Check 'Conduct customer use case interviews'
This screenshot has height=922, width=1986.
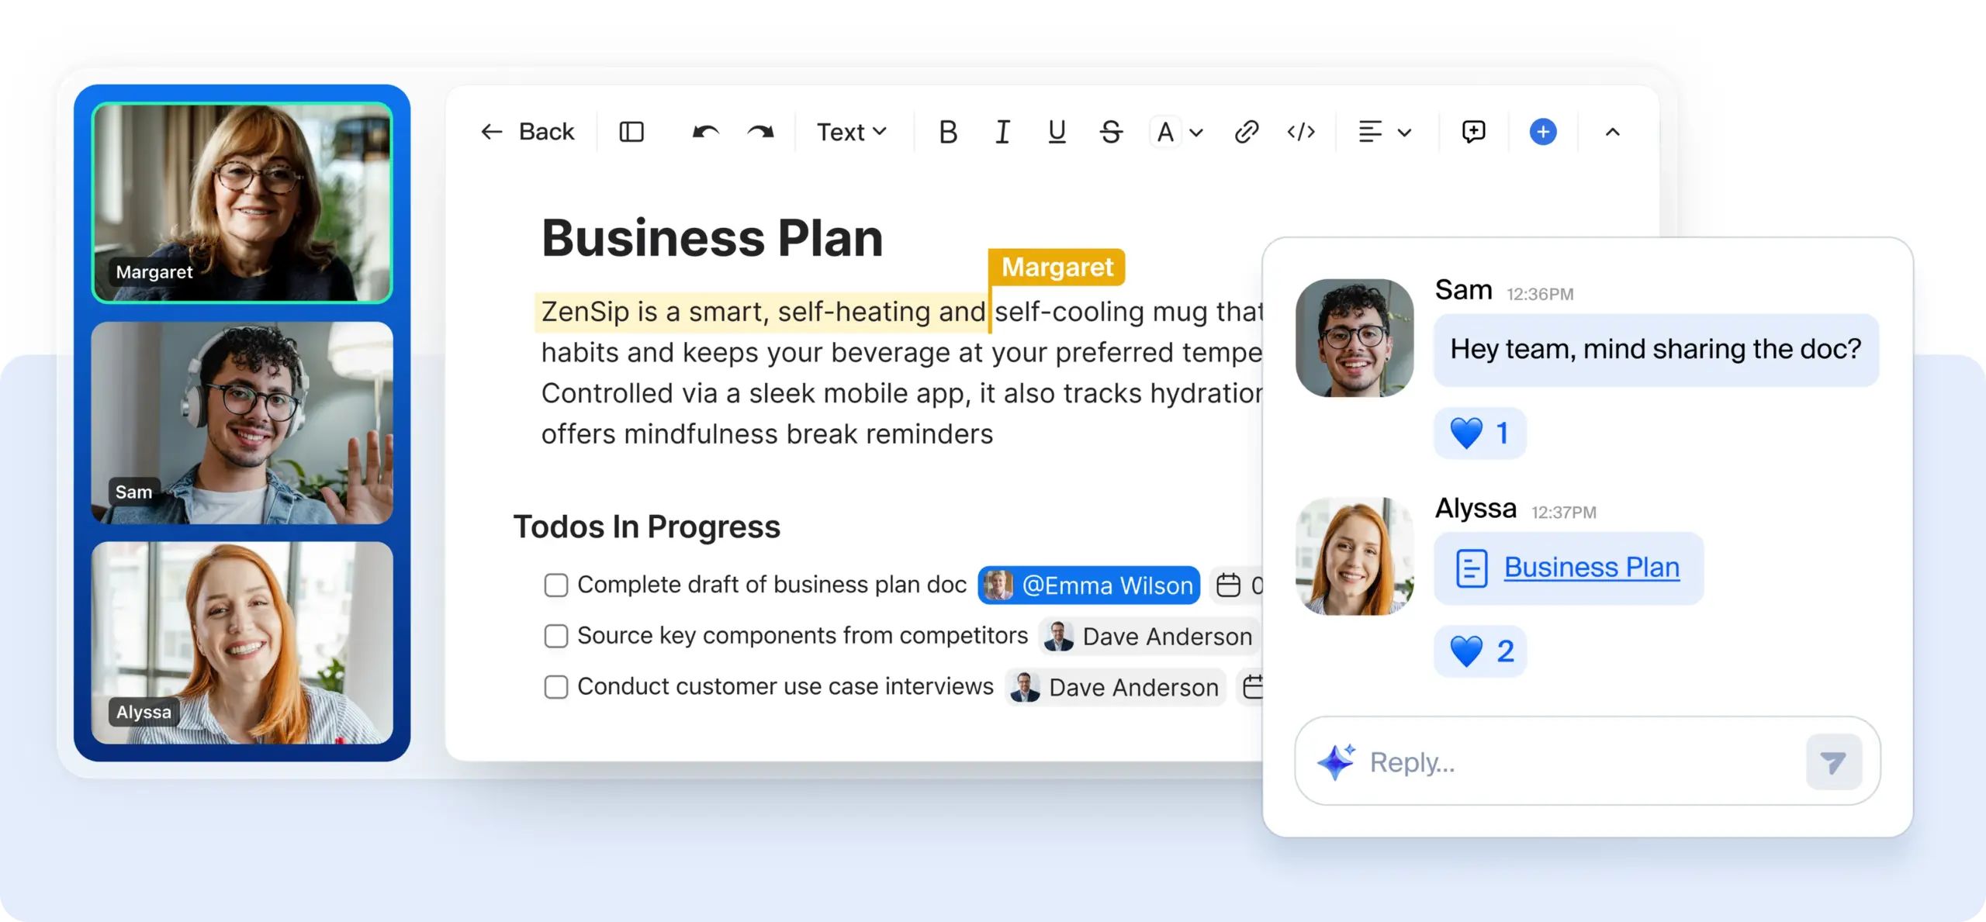pos(556,687)
